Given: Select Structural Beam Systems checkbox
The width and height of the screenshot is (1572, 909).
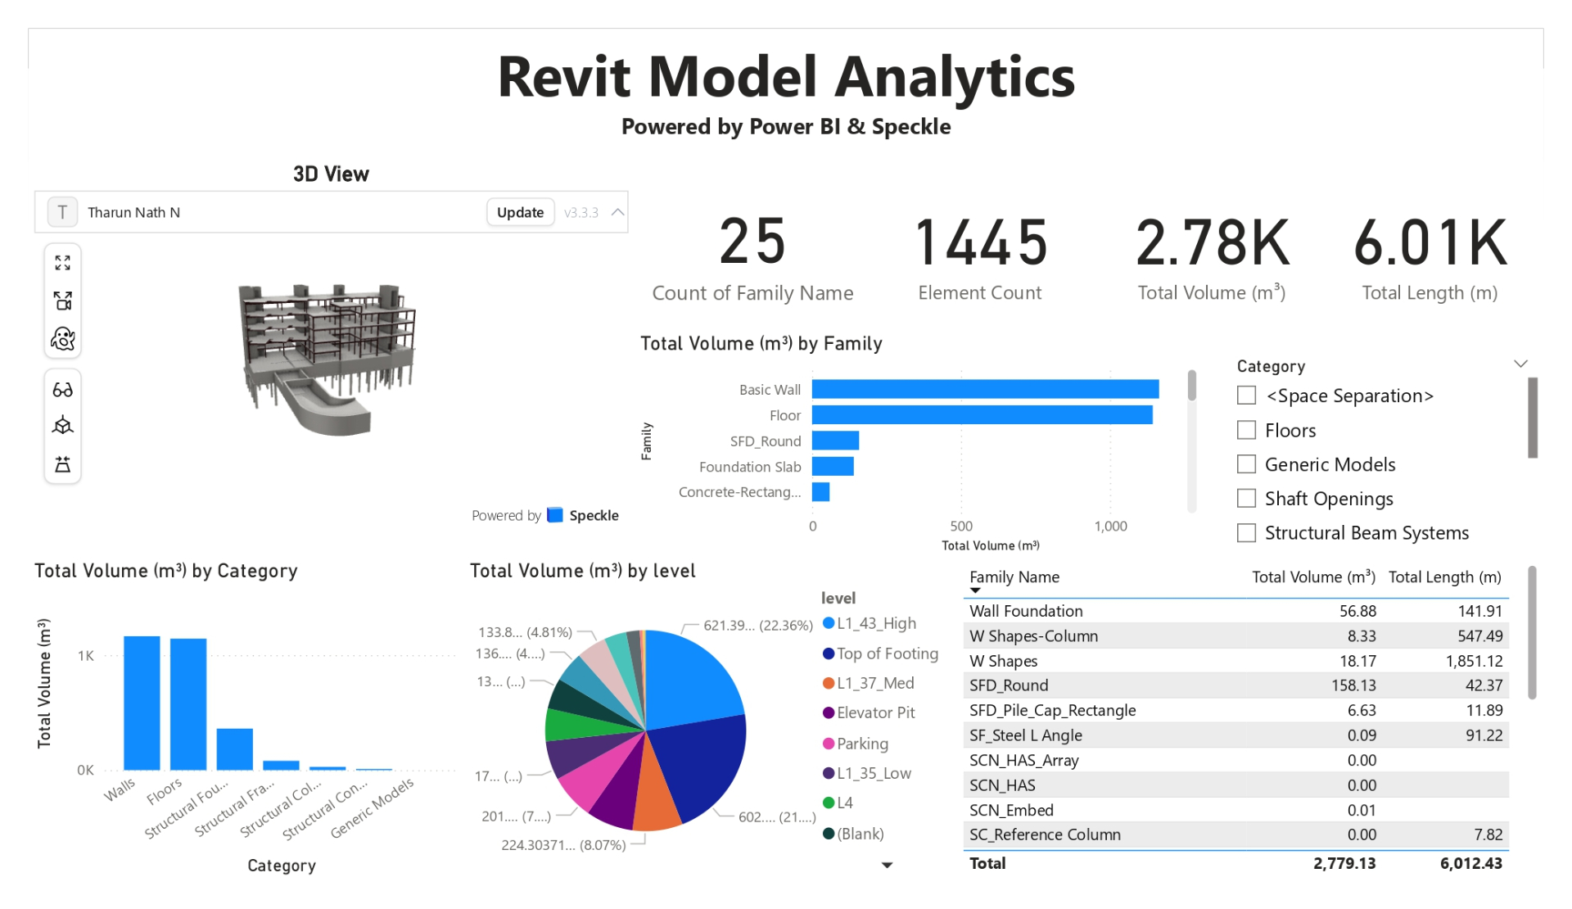Looking at the screenshot, I should coord(1246,532).
